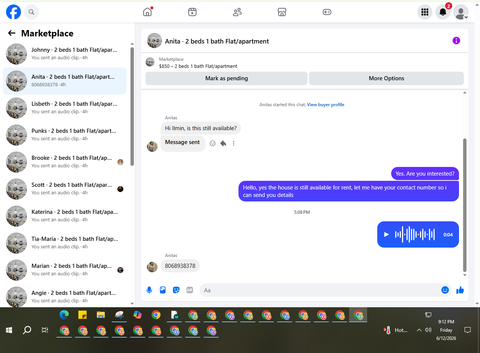Open the Windows Start menu
Viewport: 480px width, 353px height.
(x=9, y=330)
